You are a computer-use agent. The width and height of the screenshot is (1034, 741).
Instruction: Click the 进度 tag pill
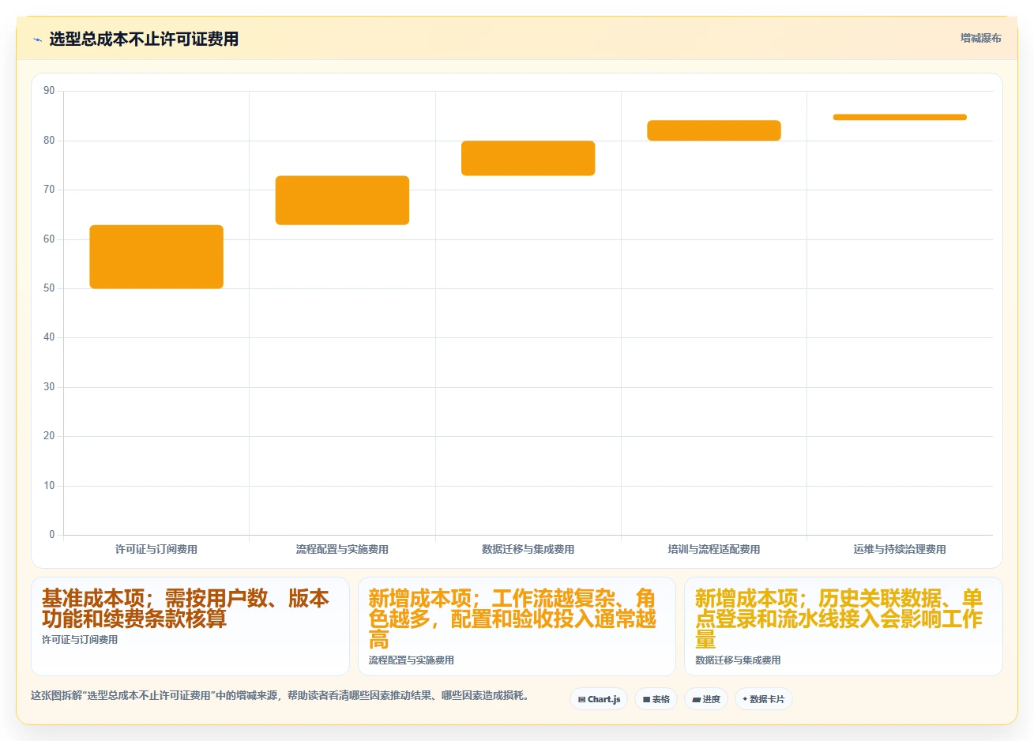[x=706, y=699]
